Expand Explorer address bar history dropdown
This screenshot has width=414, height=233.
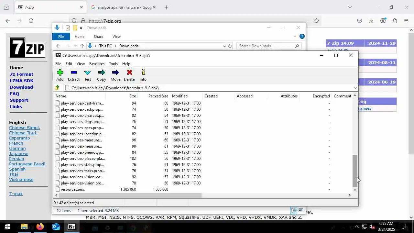(224, 46)
